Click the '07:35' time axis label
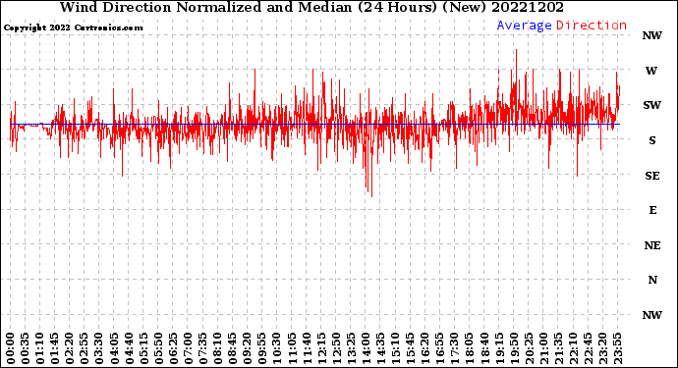Image resolution: width=678 pixels, height=368 pixels. coord(202,348)
